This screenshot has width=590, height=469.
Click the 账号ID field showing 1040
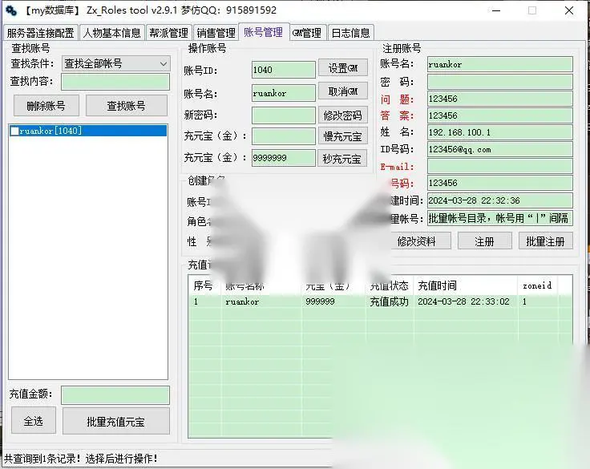(284, 70)
